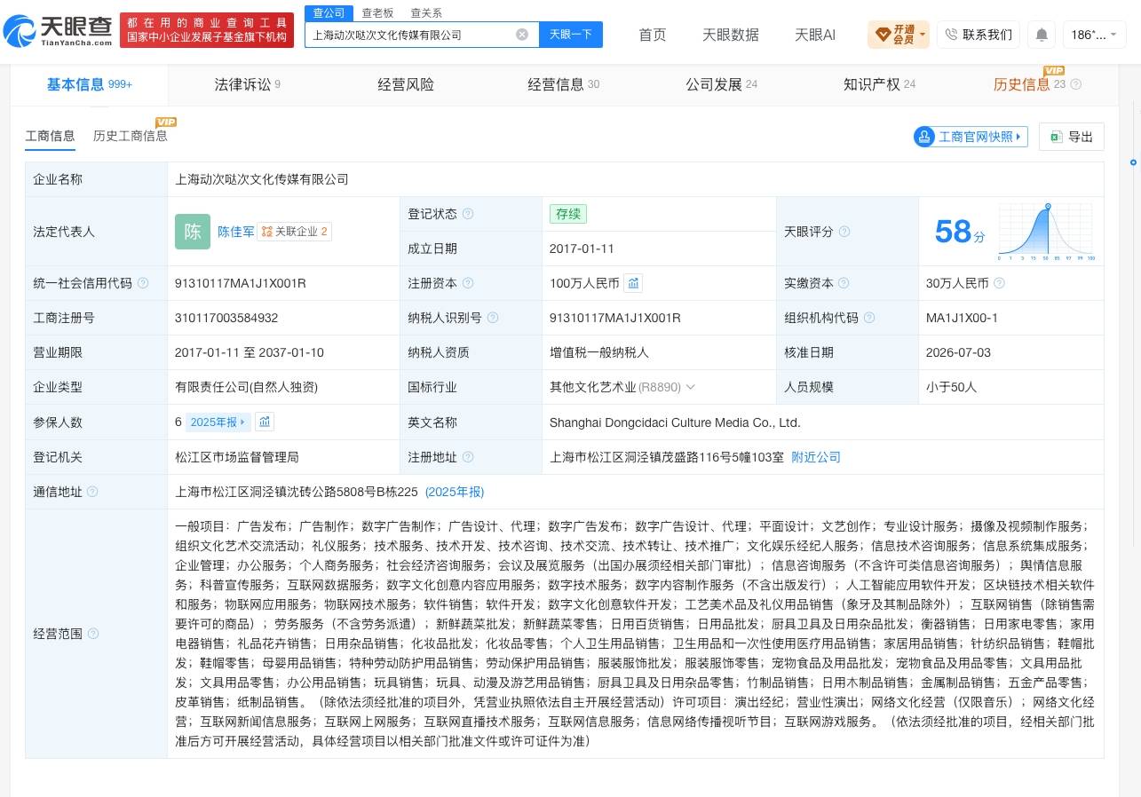This screenshot has width=1141, height=797.
Task: Open the 知识产权 tab
Action: tap(879, 84)
